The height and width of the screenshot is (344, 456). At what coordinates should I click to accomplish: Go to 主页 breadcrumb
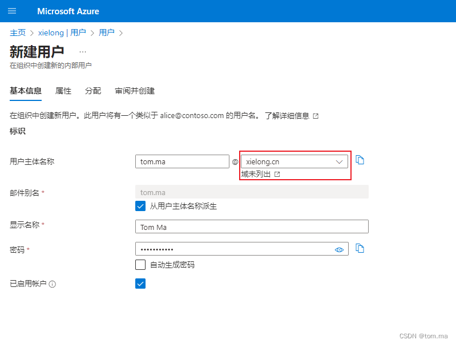click(18, 33)
